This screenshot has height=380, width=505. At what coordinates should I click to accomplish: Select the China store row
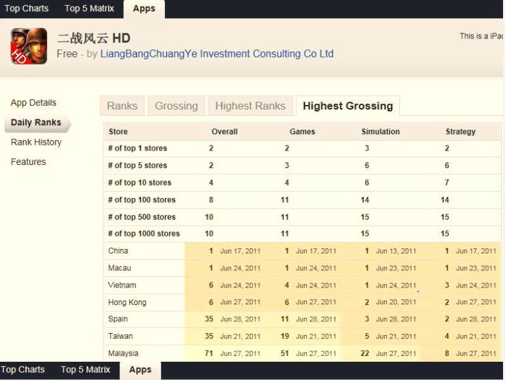point(302,251)
